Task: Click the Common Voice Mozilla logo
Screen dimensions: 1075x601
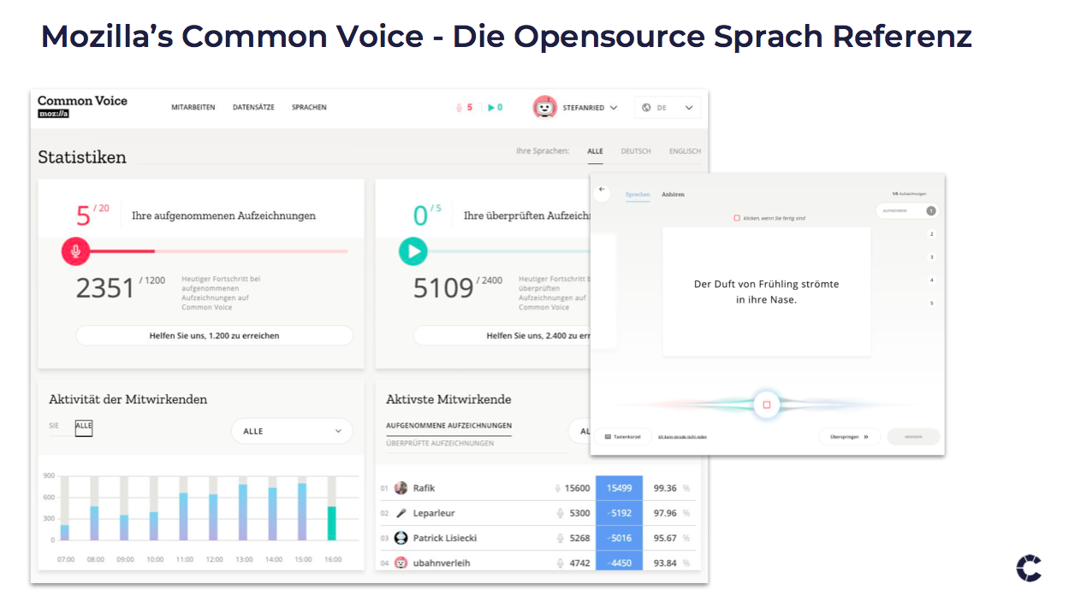Action: 82,106
